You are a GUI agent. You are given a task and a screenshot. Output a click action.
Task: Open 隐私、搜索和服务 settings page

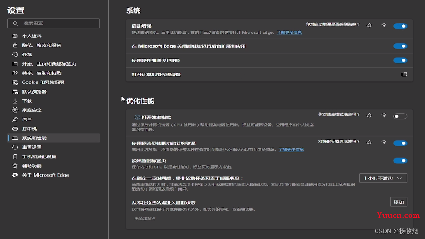pos(54,45)
